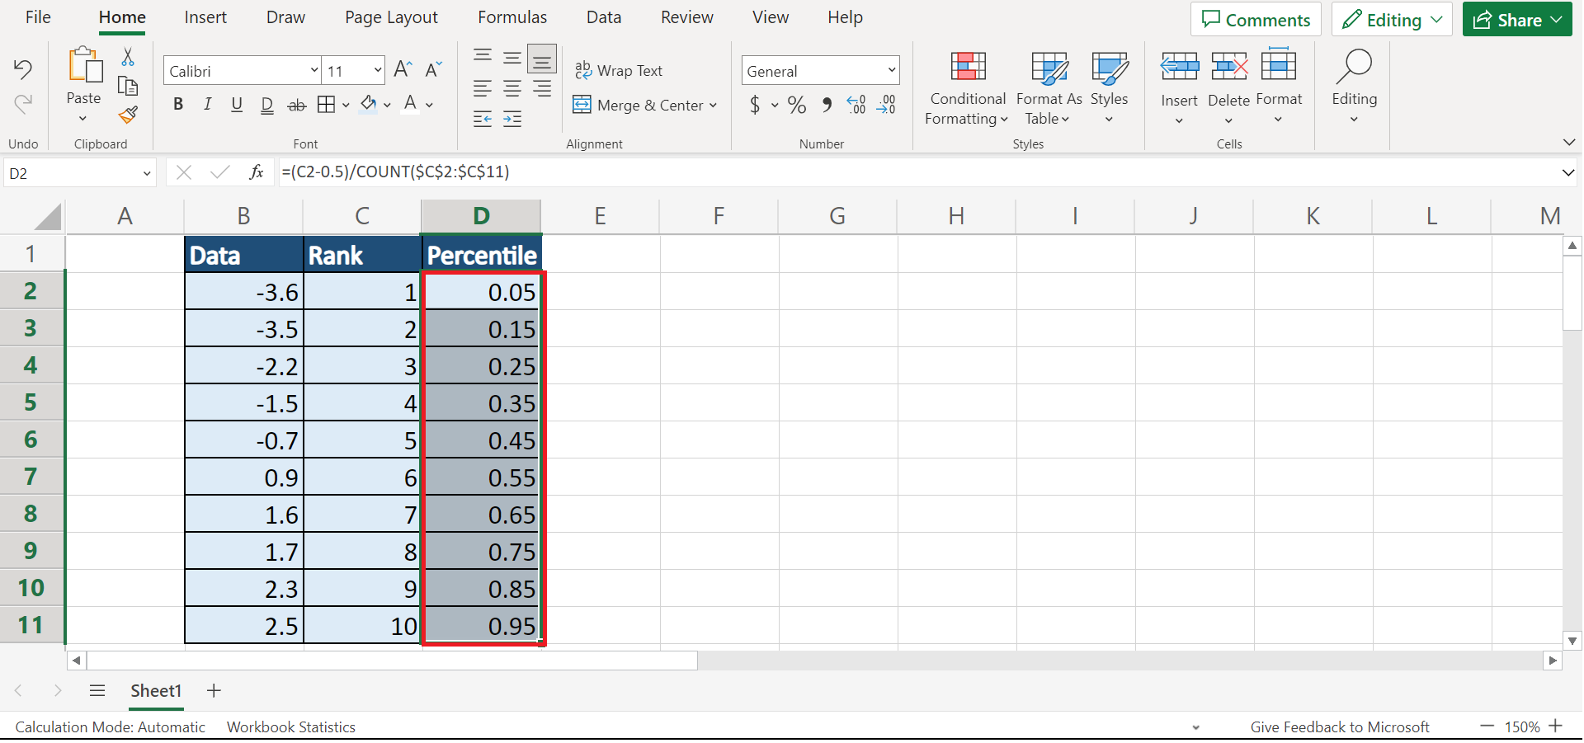Apply italic formatting
This screenshot has width=1584, height=743.
207,104
